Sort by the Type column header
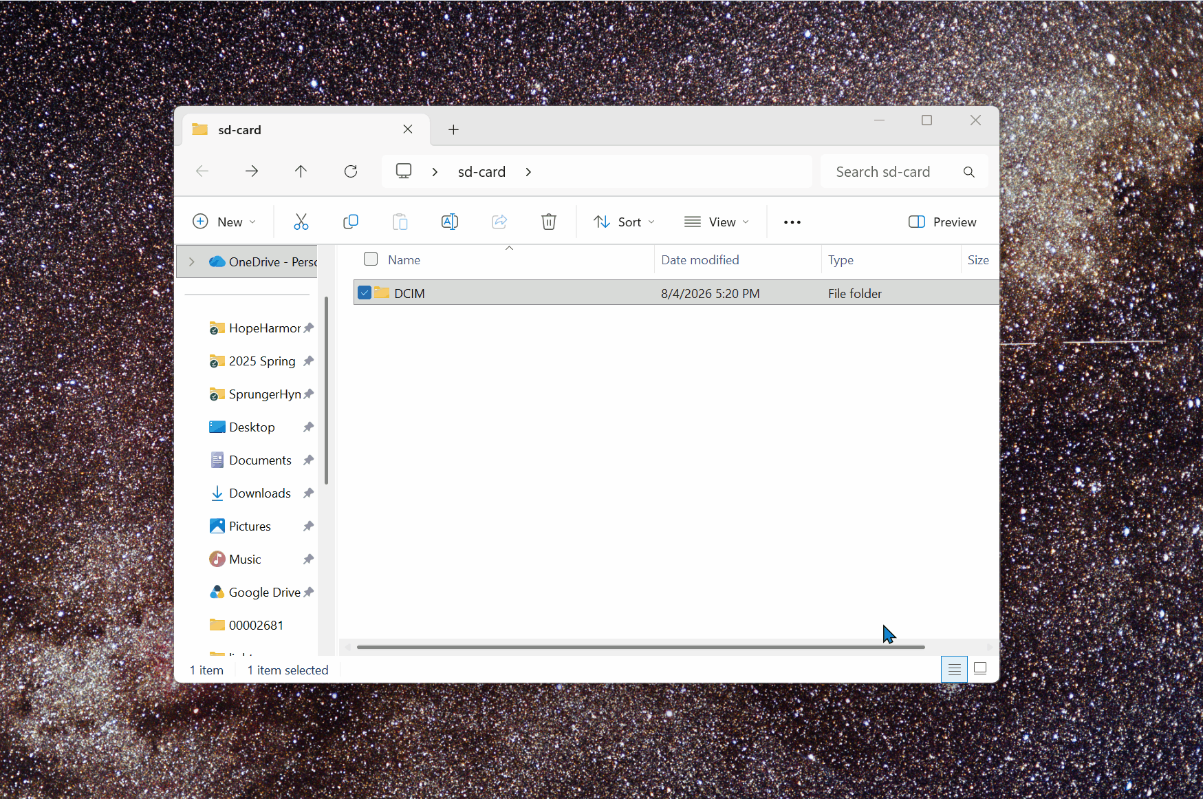This screenshot has height=799, width=1203. tap(841, 259)
